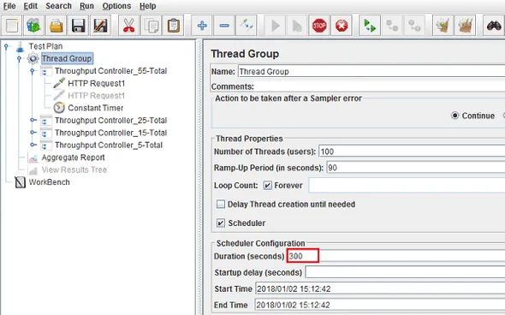The image size is (505, 315).
Task: Click Number of Threads field
Action: pos(412,152)
